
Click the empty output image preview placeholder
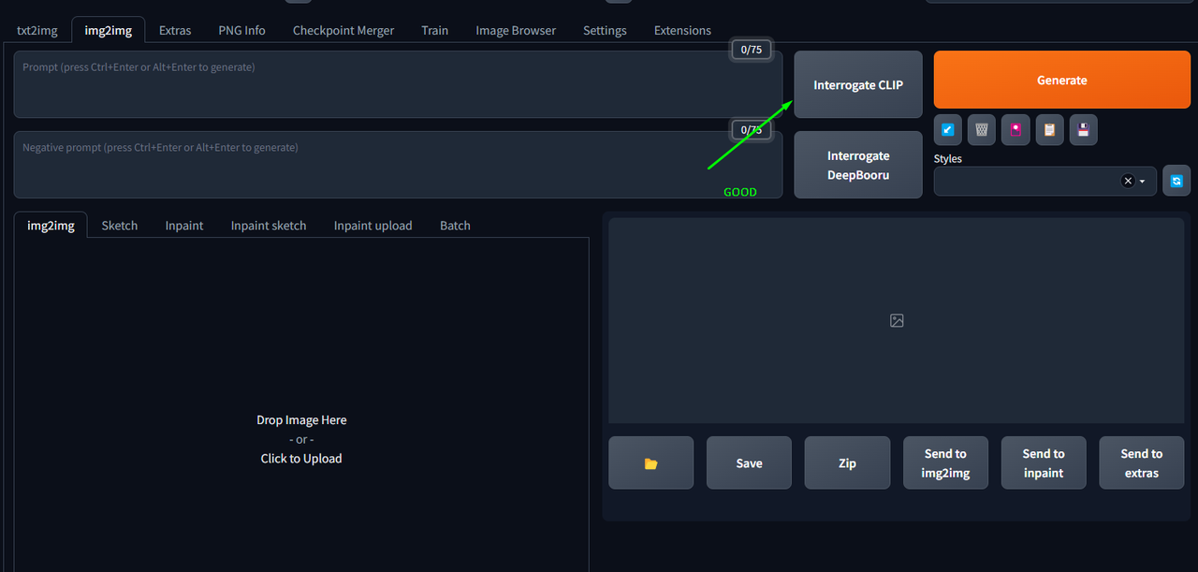(897, 320)
